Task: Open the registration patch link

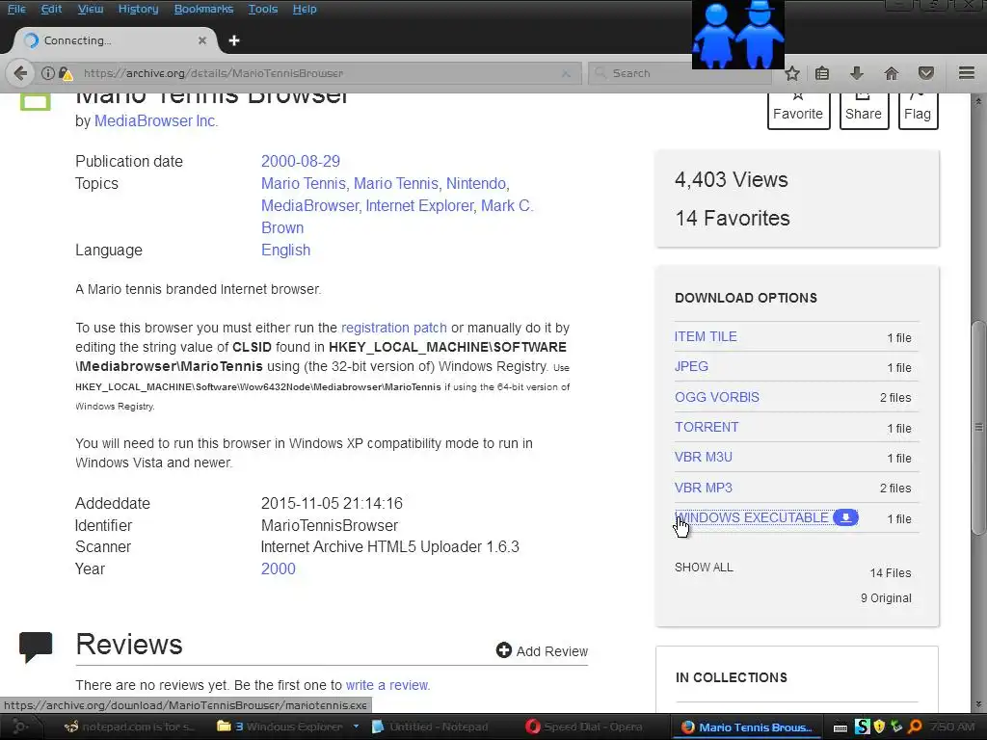Action: pyautogui.click(x=394, y=328)
